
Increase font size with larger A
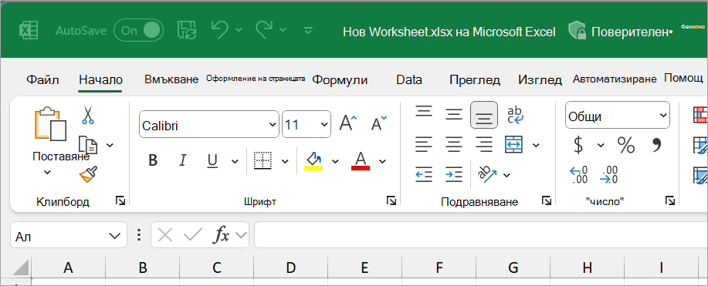click(x=347, y=123)
